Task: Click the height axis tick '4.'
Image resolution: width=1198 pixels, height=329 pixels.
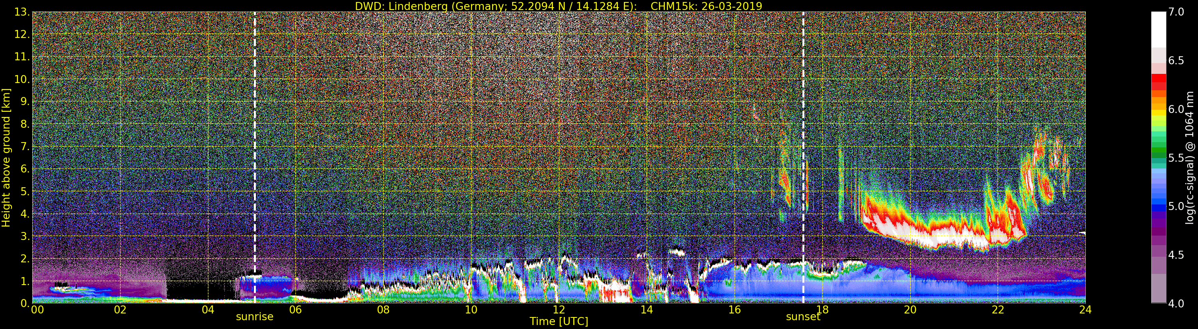Action: pyautogui.click(x=25, y=214)
